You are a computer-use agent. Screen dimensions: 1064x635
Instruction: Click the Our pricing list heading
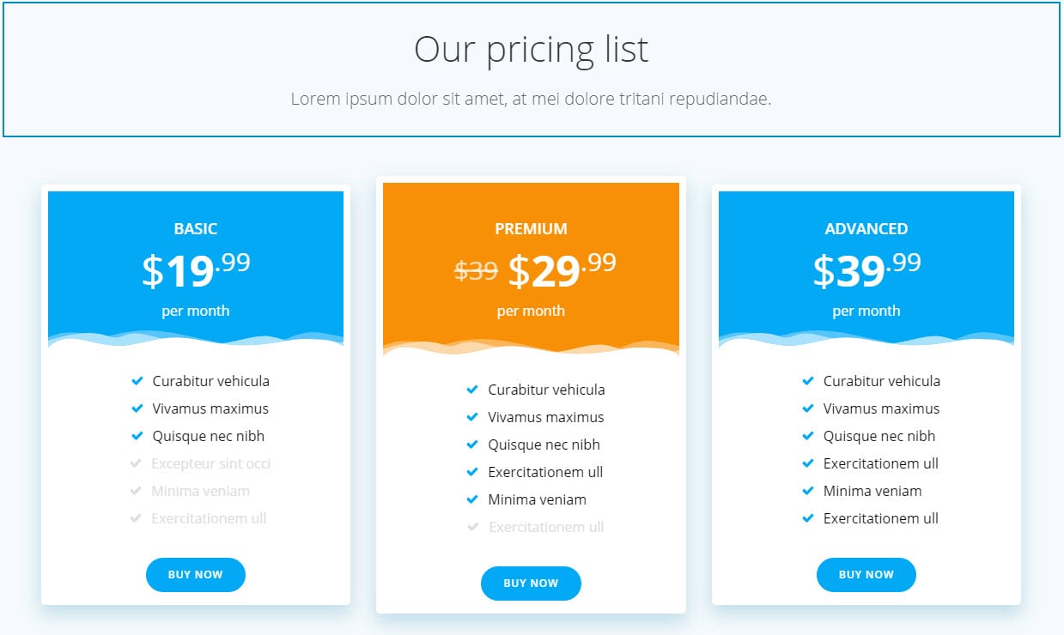tap(531, 49)
